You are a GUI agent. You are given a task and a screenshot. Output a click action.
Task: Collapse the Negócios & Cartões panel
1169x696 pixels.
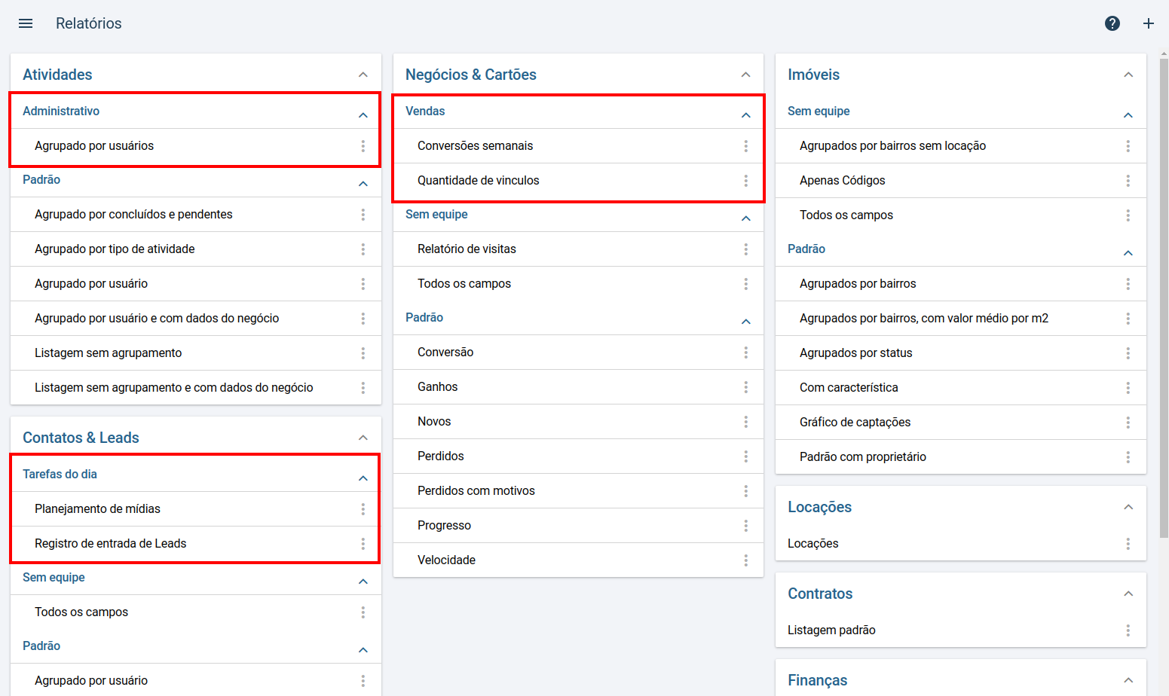(x=746, y=75)
